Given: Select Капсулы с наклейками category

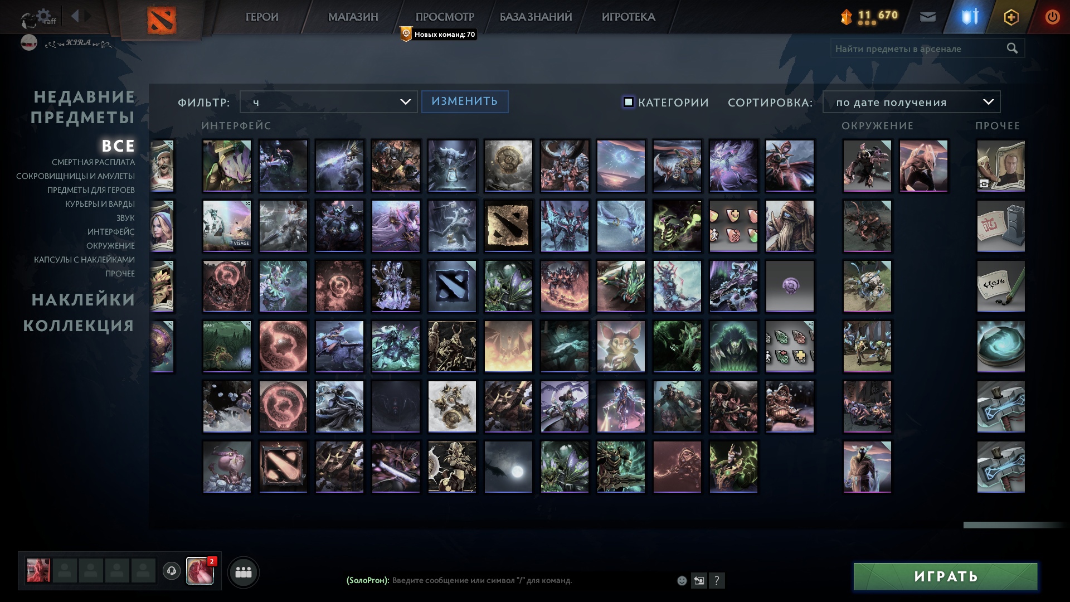Looking at the screenshot, I should click(x=84, y=260).
